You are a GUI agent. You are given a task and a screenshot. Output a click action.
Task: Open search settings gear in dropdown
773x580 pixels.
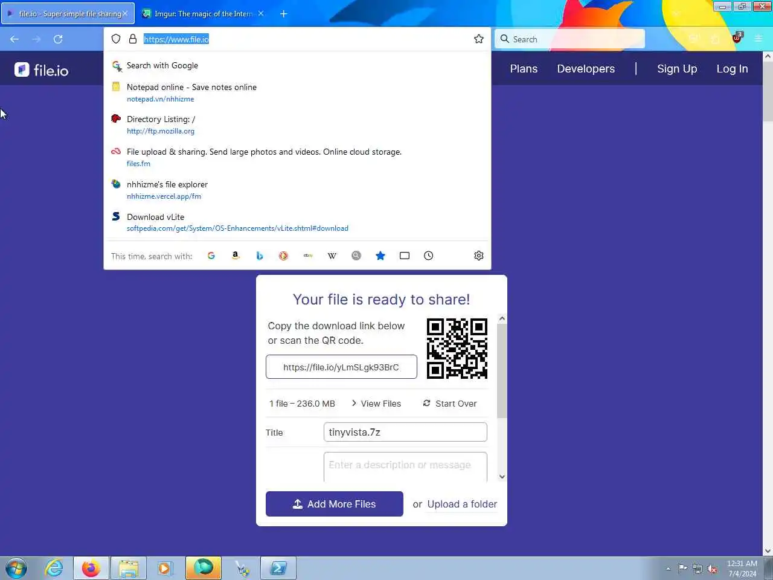[x=479, y=256]
